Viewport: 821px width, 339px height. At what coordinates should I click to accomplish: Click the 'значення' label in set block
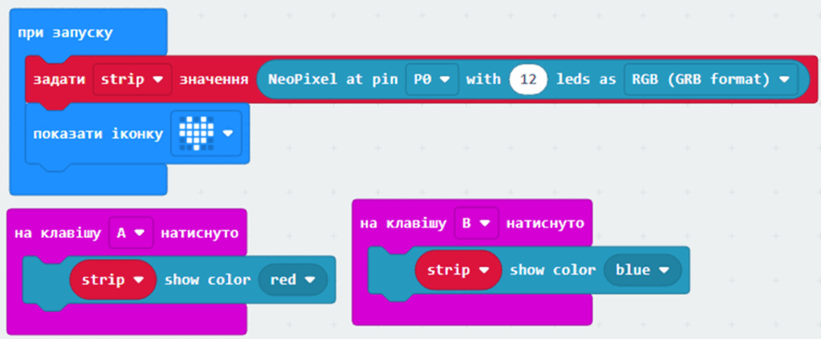coord(214,80)
